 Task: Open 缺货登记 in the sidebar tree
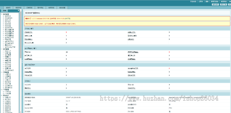pyautogui.click(x=8, y=82)
